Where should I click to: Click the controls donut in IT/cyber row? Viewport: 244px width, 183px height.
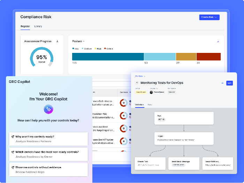click(124, 141)
